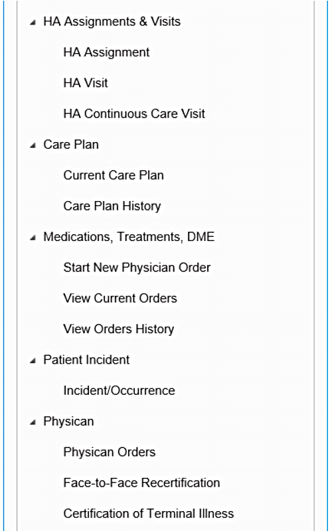The height and width of the screenshot is (531, 332).
Task: Collapse the HA Assignments & Visits group
Action: click(33, 23)
